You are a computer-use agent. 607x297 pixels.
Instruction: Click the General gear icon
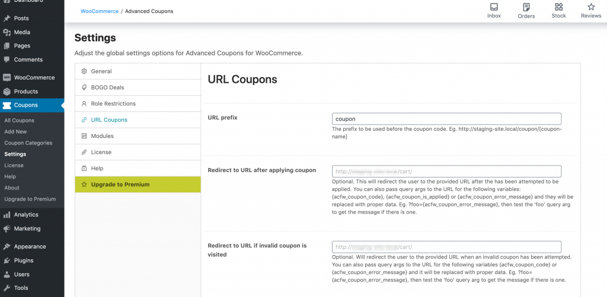tap(84, 71)
